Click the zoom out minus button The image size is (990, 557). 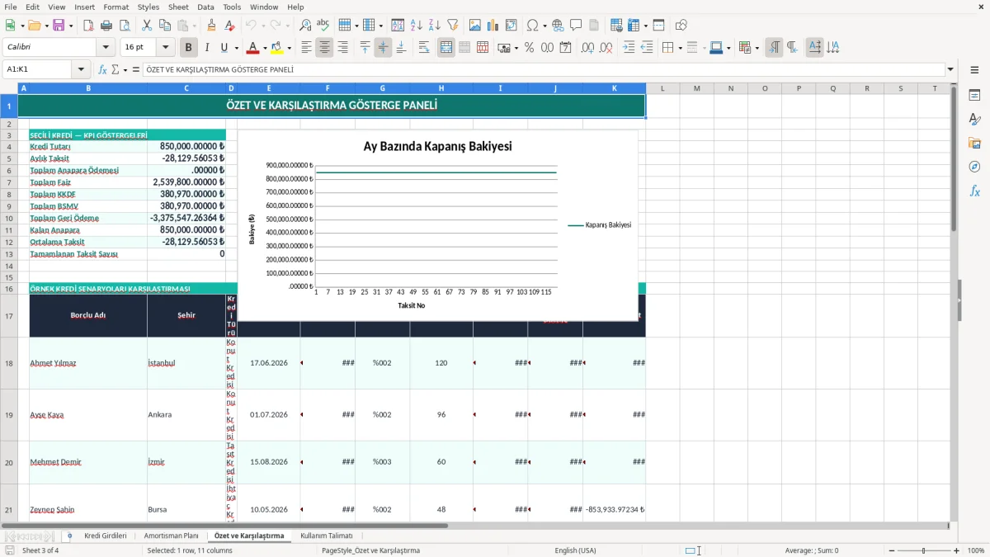pyautogui.click(x=892, y=550)
